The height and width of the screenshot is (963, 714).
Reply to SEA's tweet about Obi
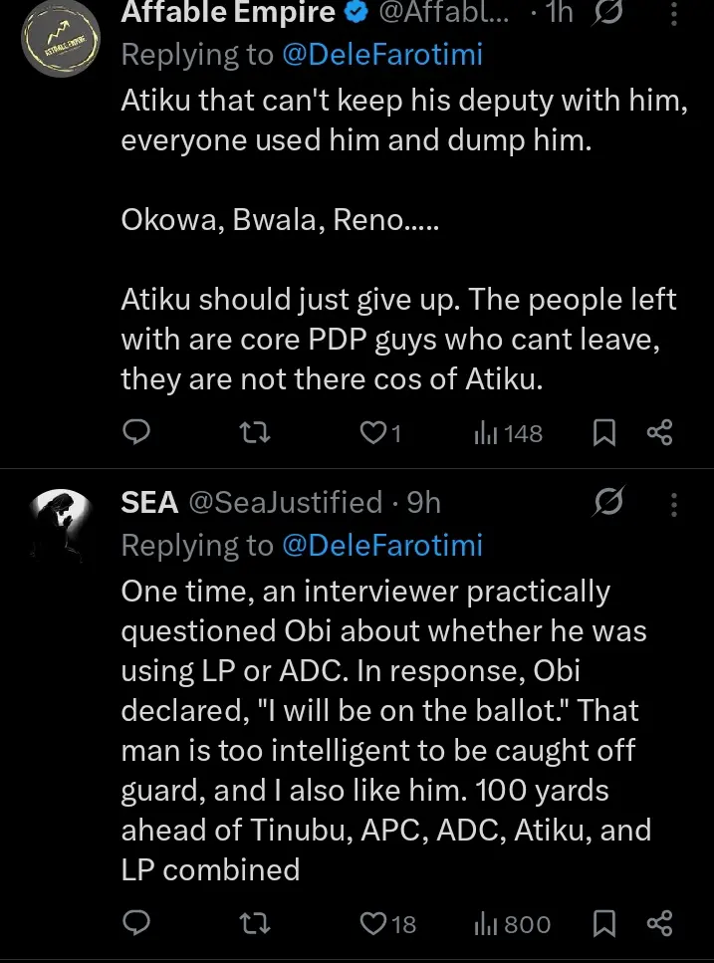pos(136,923)
